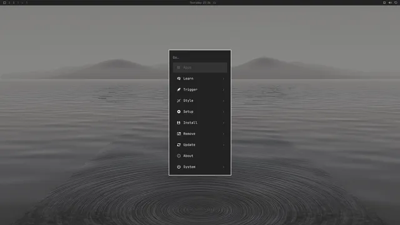Expand the System submenu chevron

224,167
